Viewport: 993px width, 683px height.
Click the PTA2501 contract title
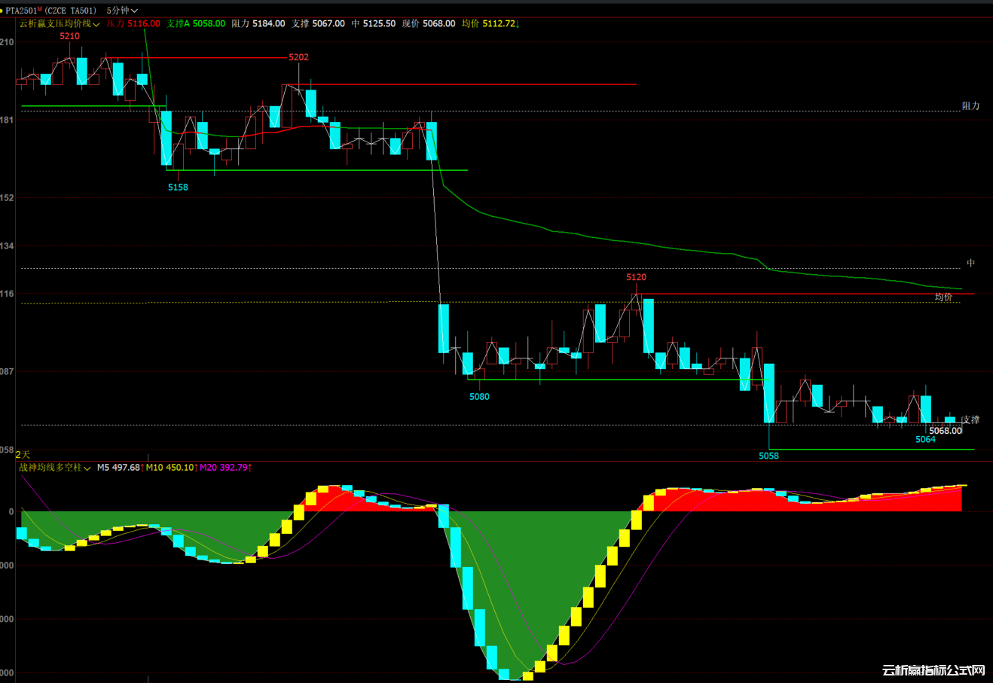51,11
